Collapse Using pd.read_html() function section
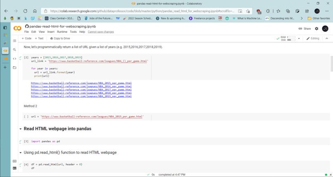Viewport: 333px width, 177px height. [x=21, y=153]
